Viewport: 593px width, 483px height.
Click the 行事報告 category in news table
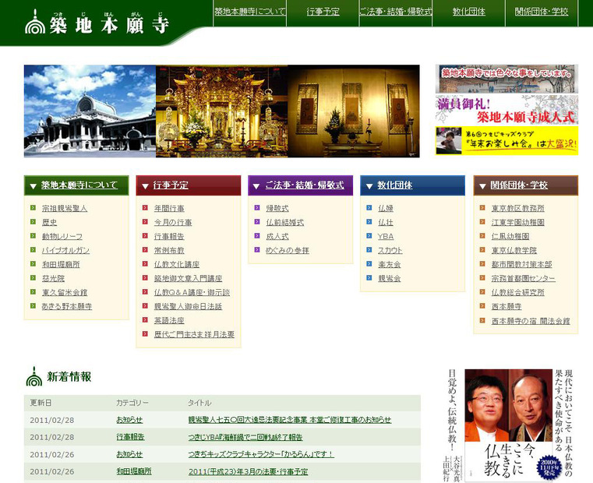pos(130,437)
